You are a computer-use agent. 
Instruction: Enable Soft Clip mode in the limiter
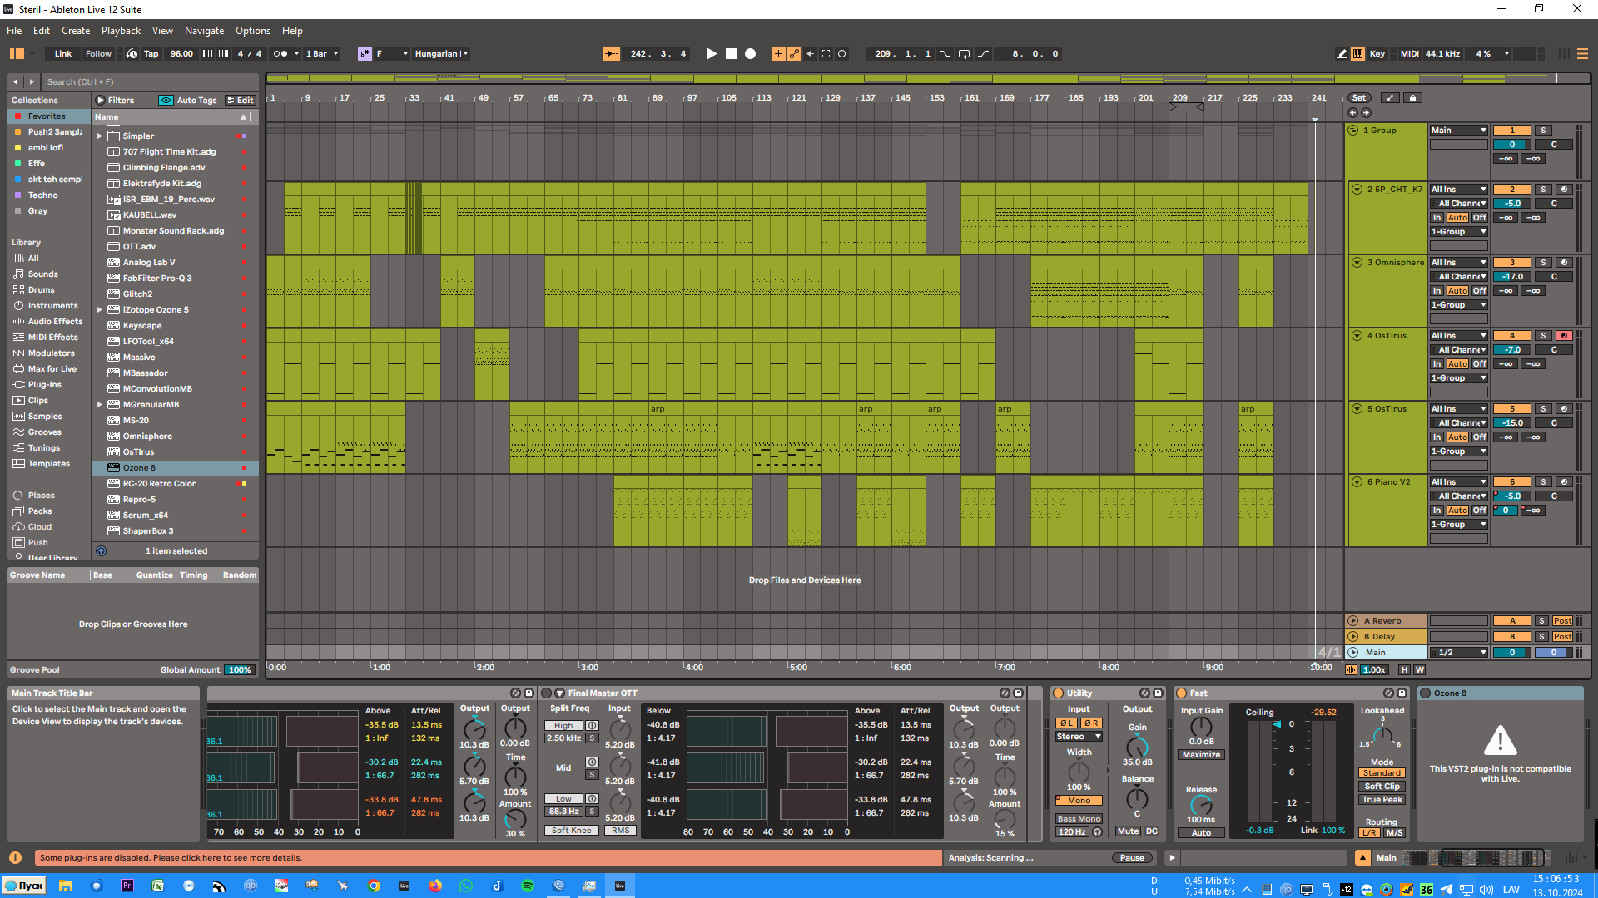coord(1382,787)
